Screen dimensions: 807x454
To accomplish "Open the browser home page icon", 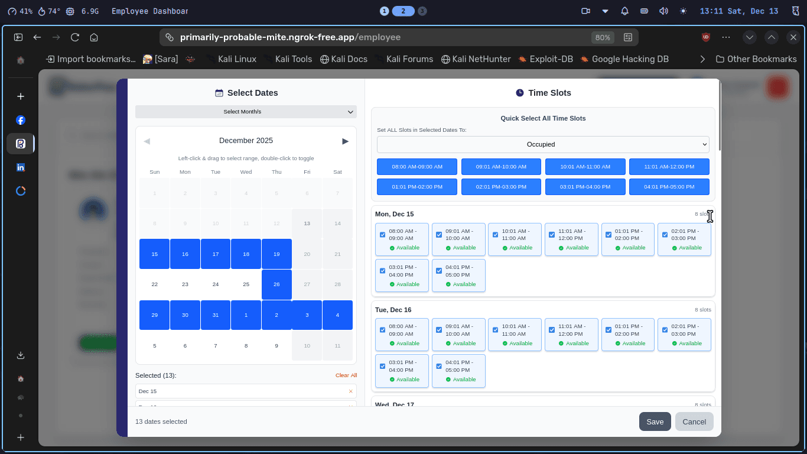I will click(94, 37).
